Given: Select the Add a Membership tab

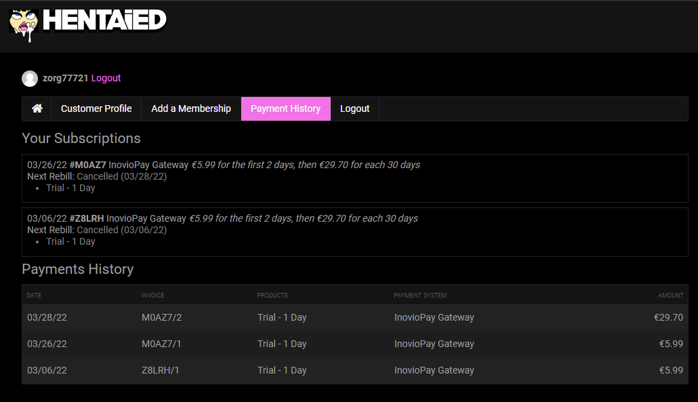Looking at the screenshot, I should pos(191,108).
